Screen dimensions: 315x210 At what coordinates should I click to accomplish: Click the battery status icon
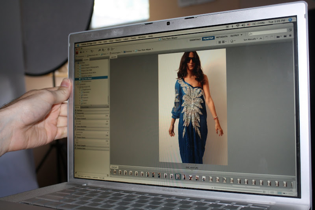click(254, 24)
